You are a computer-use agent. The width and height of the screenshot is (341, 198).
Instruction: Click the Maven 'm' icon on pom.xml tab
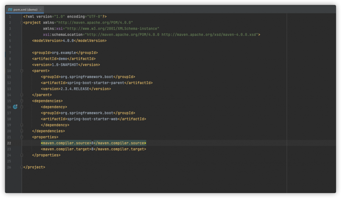[x=10, y=9]
